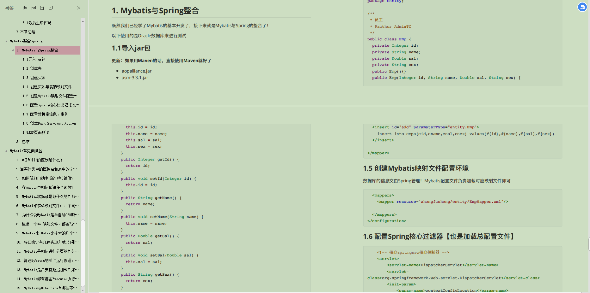590x293 pixels.
Task: Select the Mybatis整合Spring bookmark
Action: 26,41
